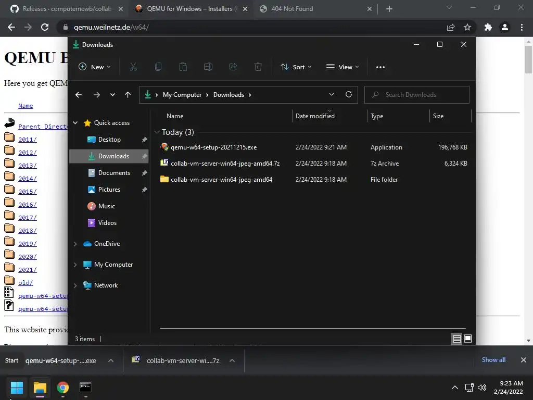Go back in File Explorer navigation

[x=79, y=95]
